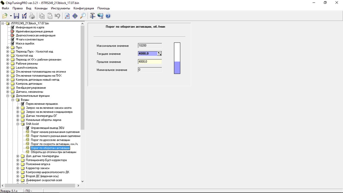Select Обороты до отсечки при активации
The height and width of the screenshot is (193, 343).
pos(53,152)
